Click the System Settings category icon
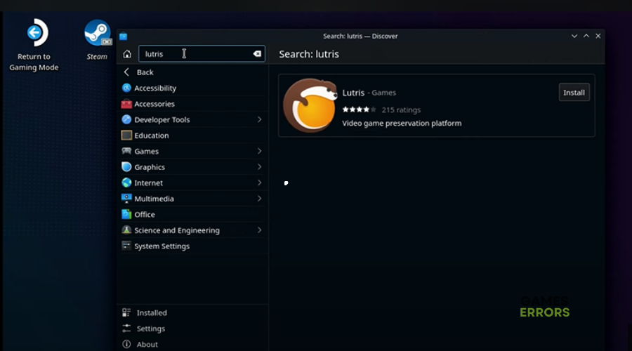 click(x=126, y=246)
